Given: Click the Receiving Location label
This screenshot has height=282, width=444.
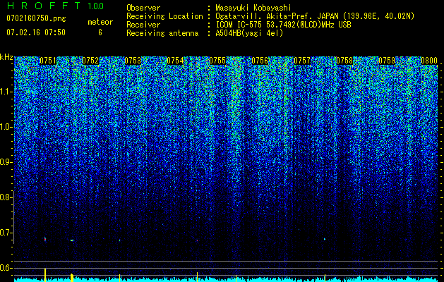Looking at the screenshot, I should (164, 16).
